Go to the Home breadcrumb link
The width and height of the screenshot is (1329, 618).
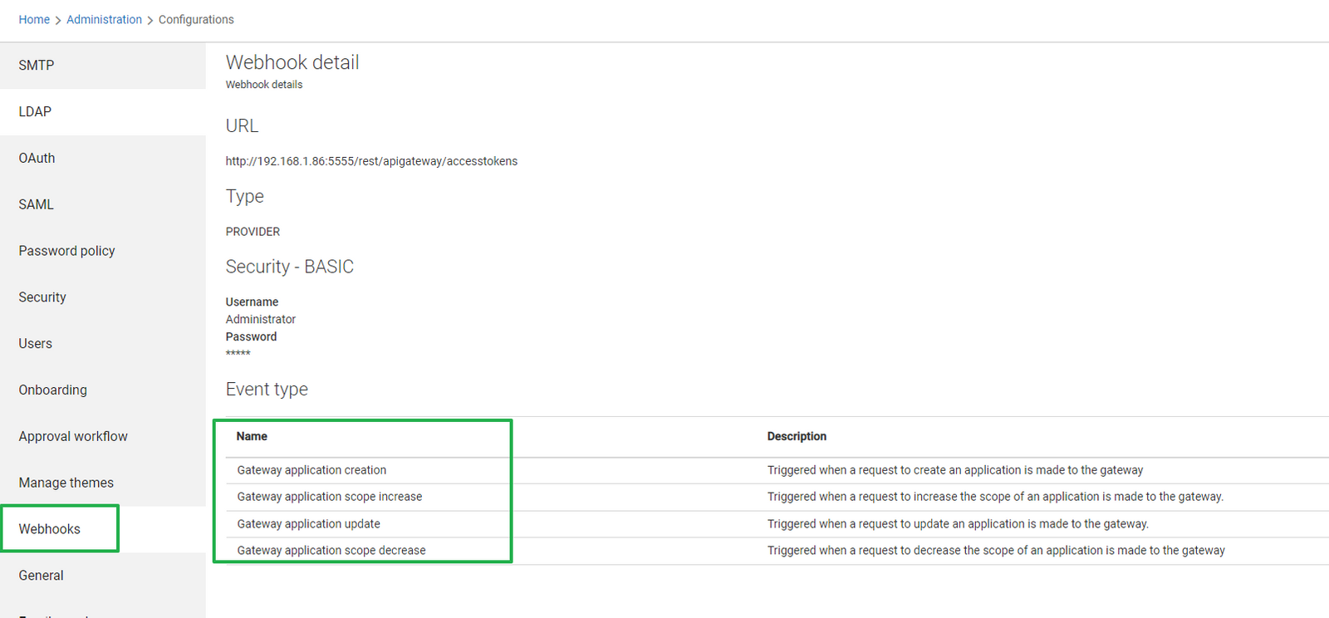coord(34,19)
